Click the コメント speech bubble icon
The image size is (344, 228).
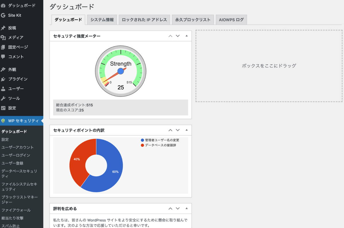coord(4,57)
